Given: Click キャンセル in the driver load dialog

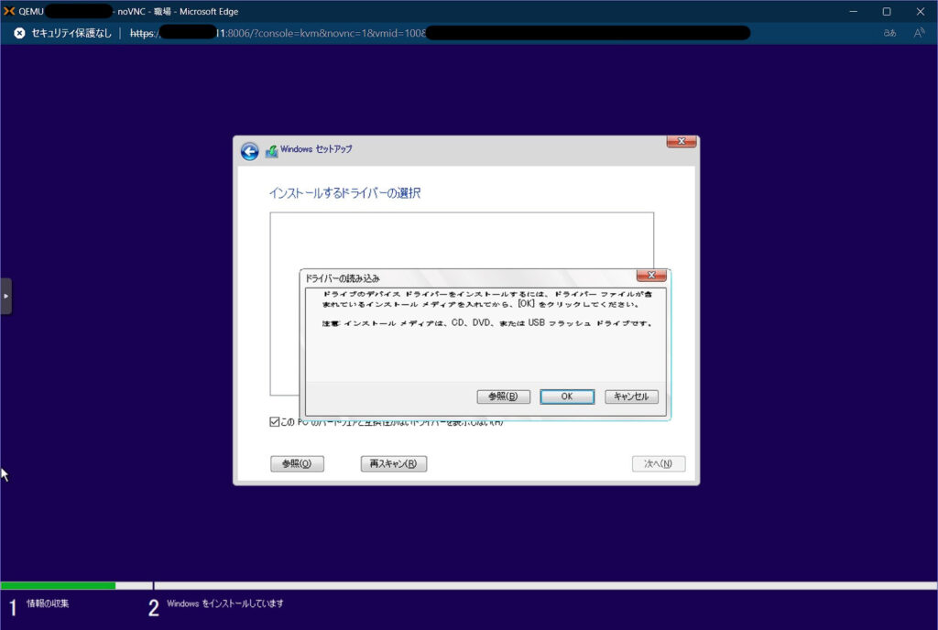Looking at the screenshot, I should (x=631, y=396).
